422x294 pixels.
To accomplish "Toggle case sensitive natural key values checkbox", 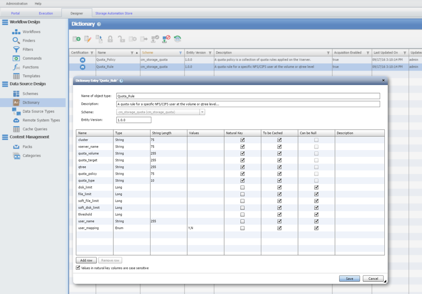I will [78, 268].
